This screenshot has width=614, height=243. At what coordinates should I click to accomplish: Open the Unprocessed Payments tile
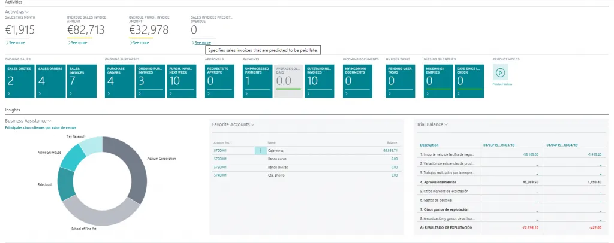pos(257,81)
